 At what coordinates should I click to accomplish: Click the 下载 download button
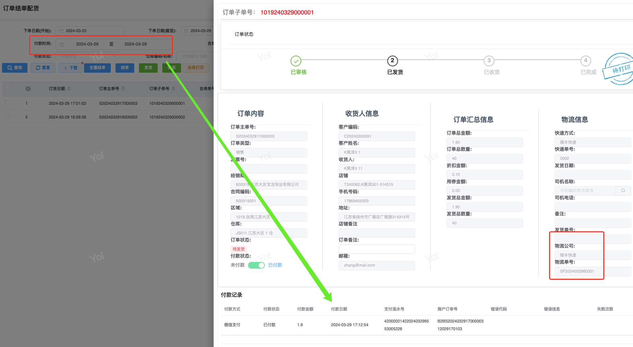tap(70, 68)
